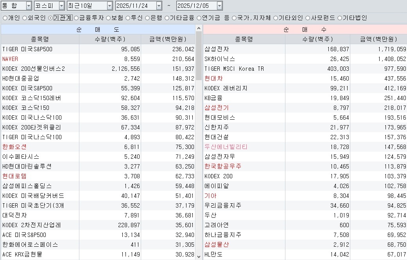This screenshot has width=407, height=260.
Task: Sort net-sell table by 금액(백만원) header
Action: click(168, 39)
